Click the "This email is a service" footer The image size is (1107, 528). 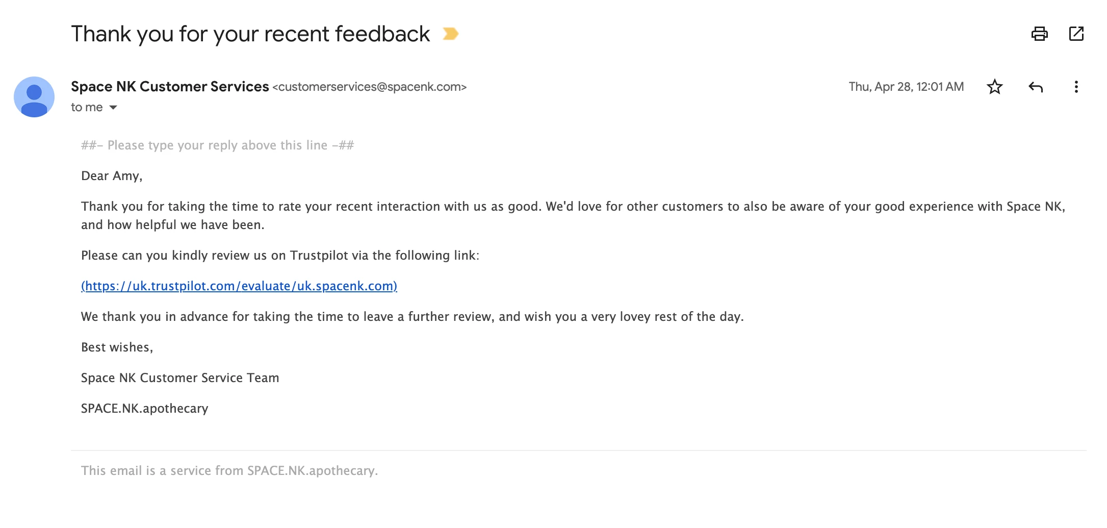pos(229,471)
